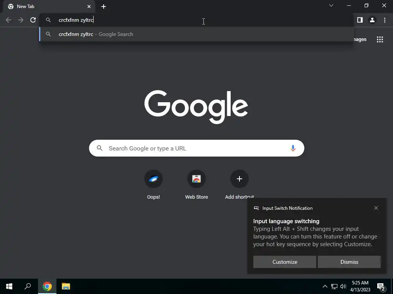Close the New Tab tab
393x294 pixels.
[x=89, y=7]
